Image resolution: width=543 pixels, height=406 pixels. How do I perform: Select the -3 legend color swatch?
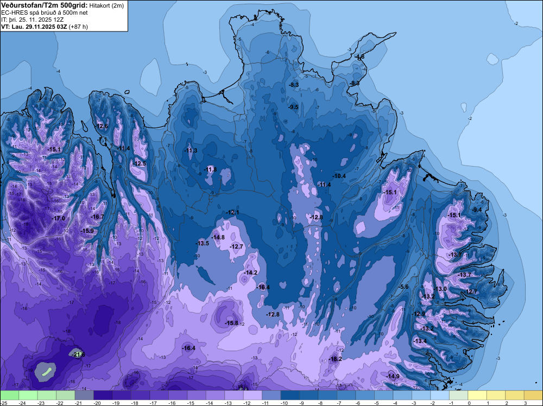click(421, 395)
